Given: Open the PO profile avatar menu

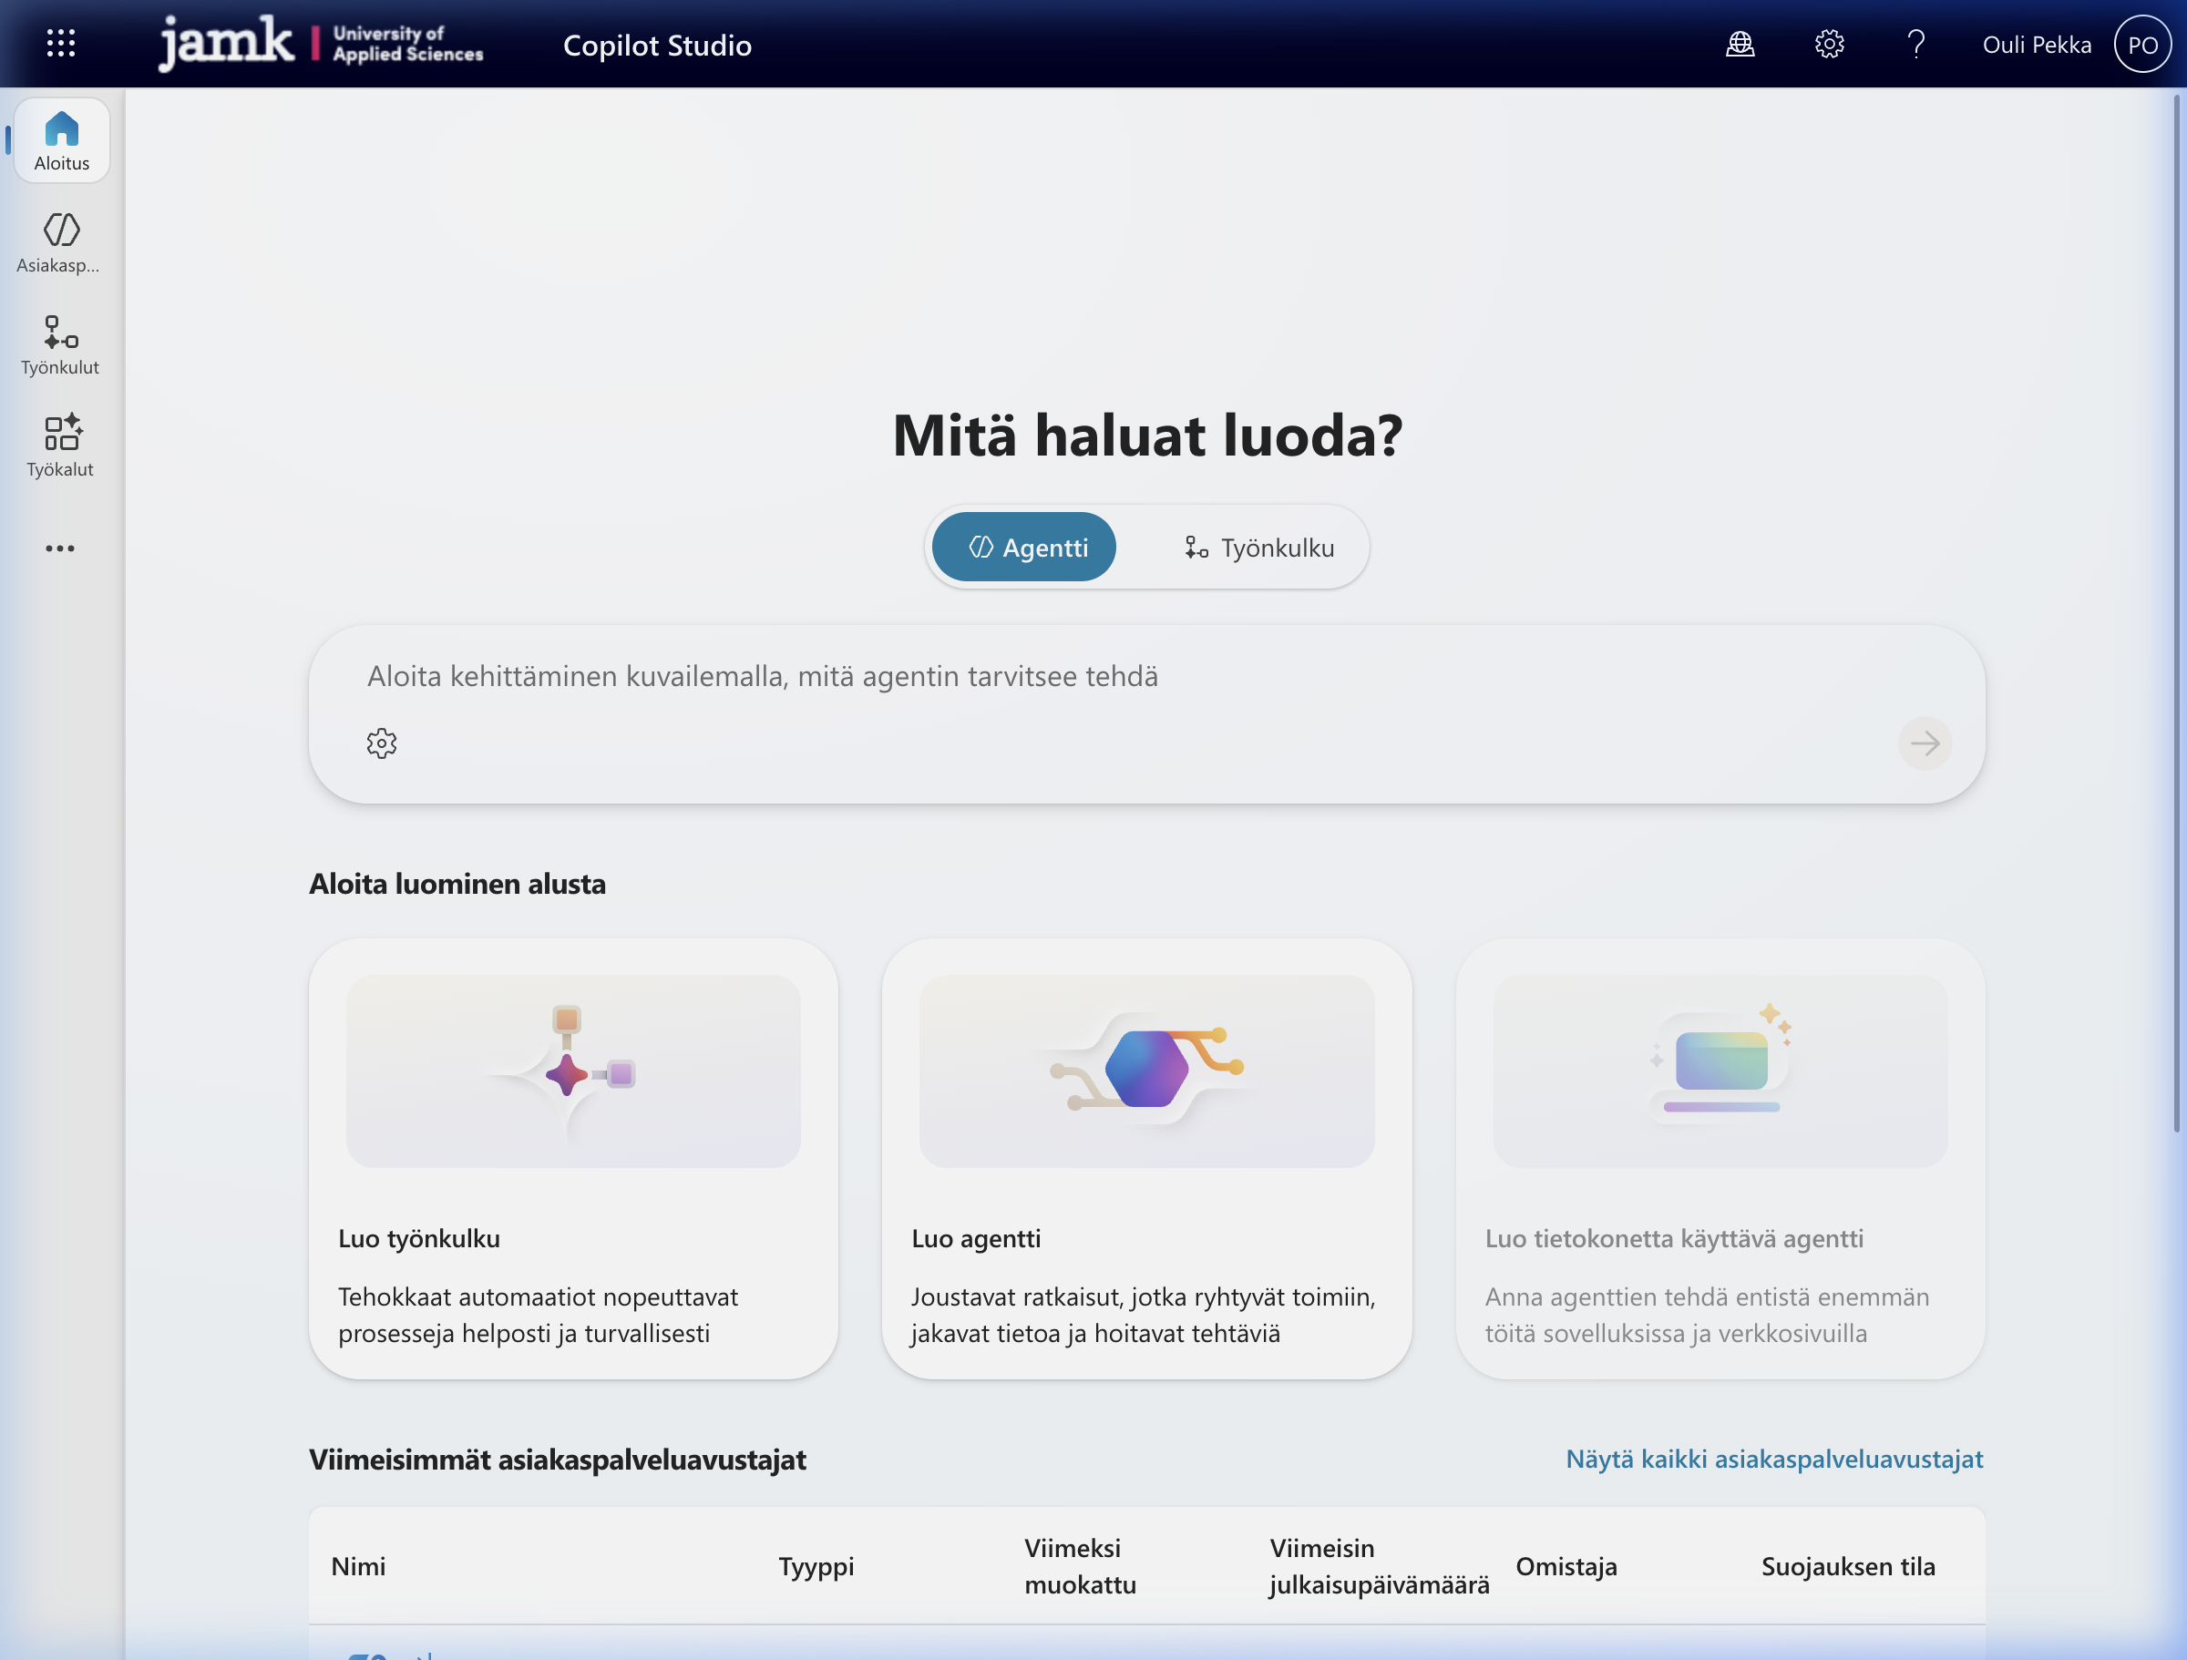Looking at the screenshot, I should [2141, 44].
